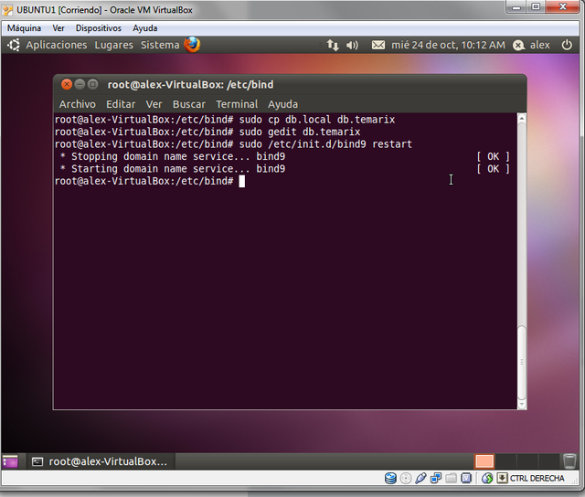Open the VirtualBox Ver menu
The image size is (585, 497).
coord(58,28)
